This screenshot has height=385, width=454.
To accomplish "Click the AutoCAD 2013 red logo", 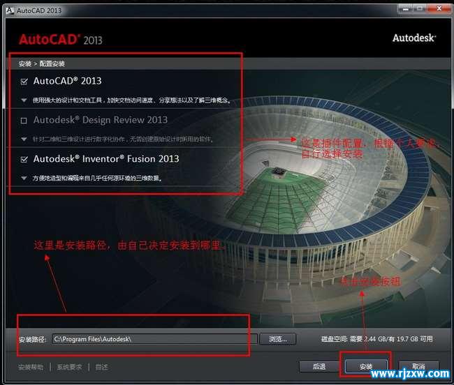I will pos(61,40).
